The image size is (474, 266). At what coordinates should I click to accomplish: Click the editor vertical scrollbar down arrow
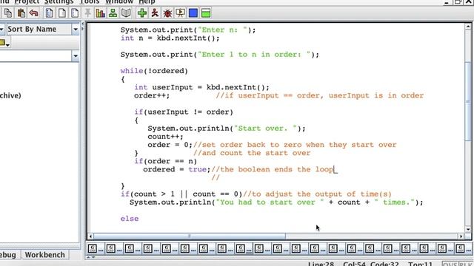(x=468, y=229)
